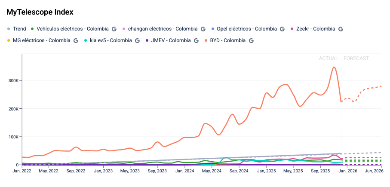Click Google icon beside changan eléctricos
The image size is (390, 187).
coord(203,29)
